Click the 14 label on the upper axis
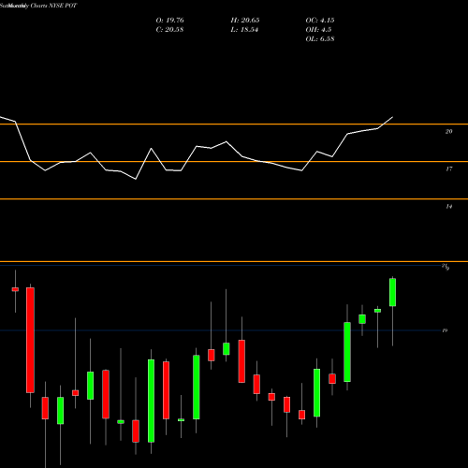The image size is (468, 468). tap(448, 207)
